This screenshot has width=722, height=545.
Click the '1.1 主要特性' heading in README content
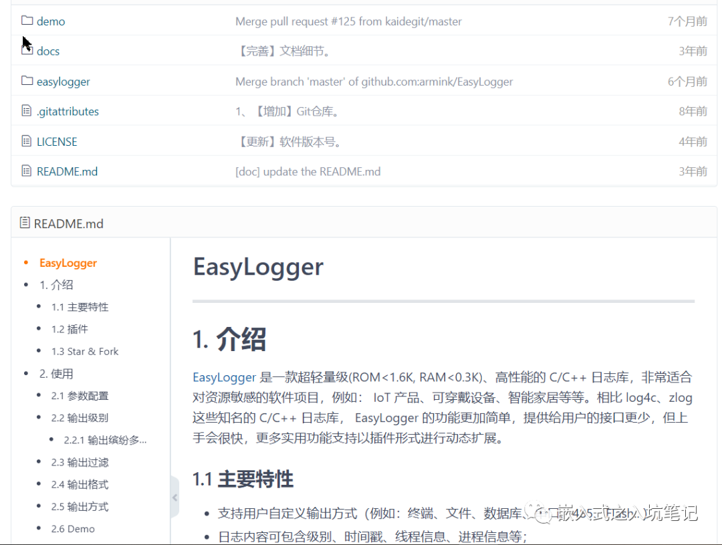pyautogui.click(x=243, y=479)
